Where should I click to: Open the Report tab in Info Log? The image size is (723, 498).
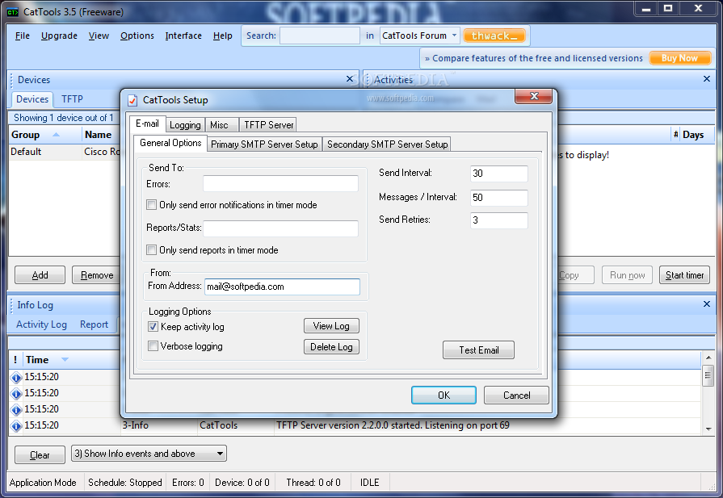click(94, 324)
